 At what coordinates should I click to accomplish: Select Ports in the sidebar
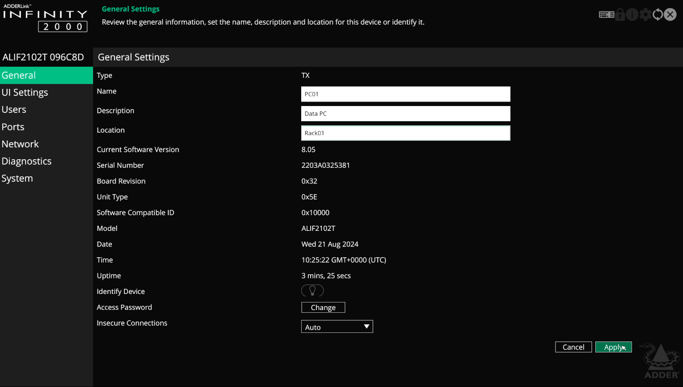point(13,127)
